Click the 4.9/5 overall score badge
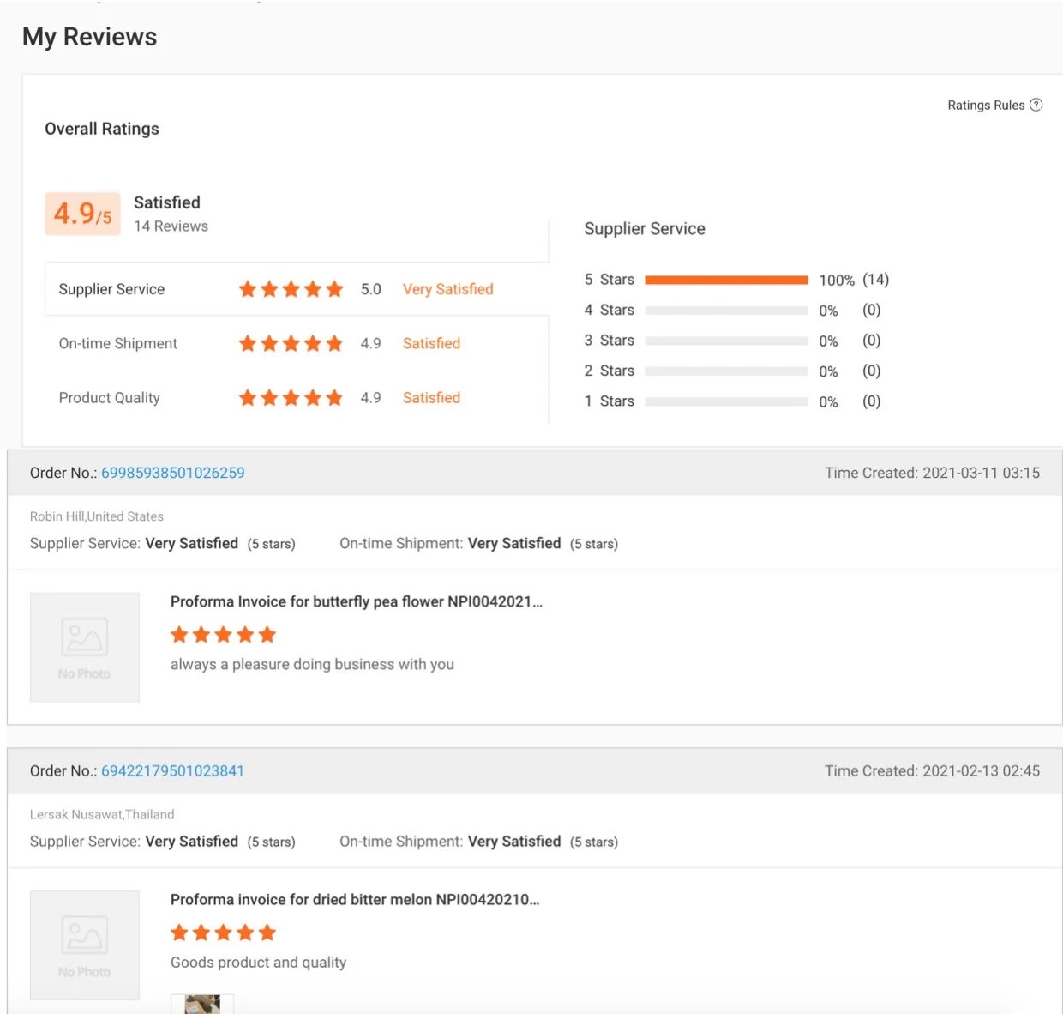Screen dimensions: 1063x1014 tap(82, 214)
